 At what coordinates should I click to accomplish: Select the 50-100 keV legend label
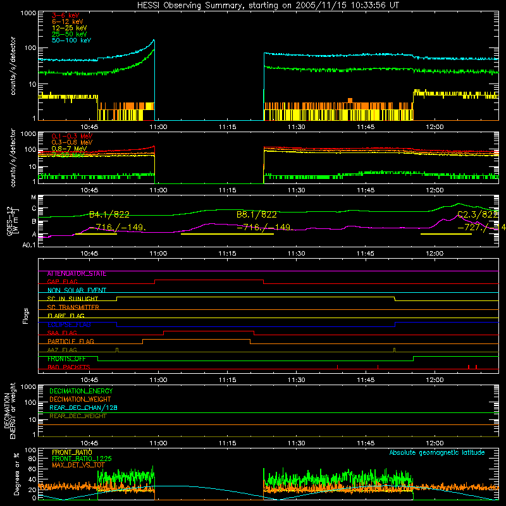pyautogui.click(x=71, y=40)
